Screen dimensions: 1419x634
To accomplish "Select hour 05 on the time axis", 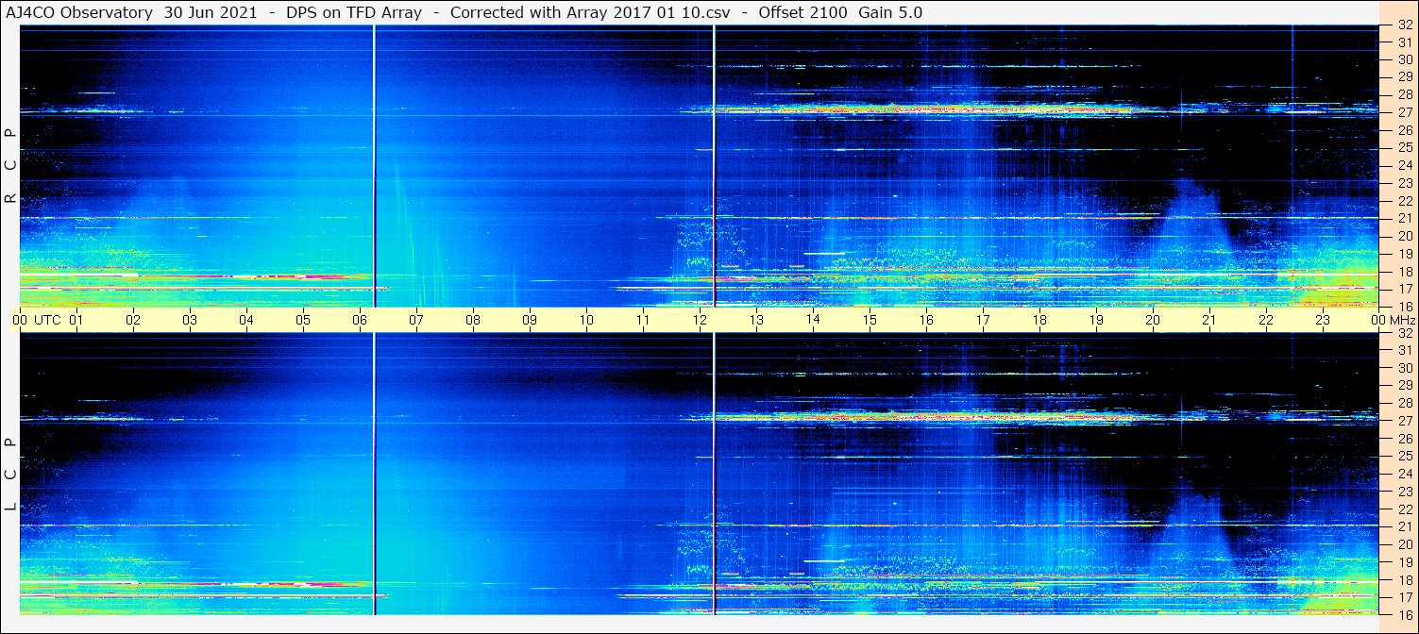I will pos(303,320).
